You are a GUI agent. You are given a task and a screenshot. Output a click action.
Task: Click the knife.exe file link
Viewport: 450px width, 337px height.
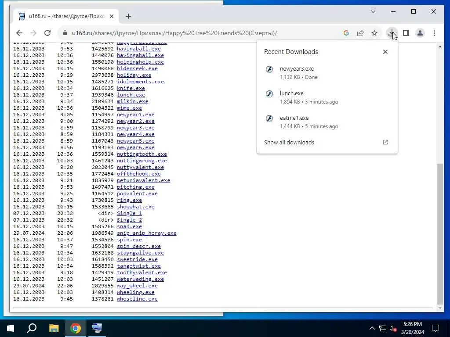131,88
